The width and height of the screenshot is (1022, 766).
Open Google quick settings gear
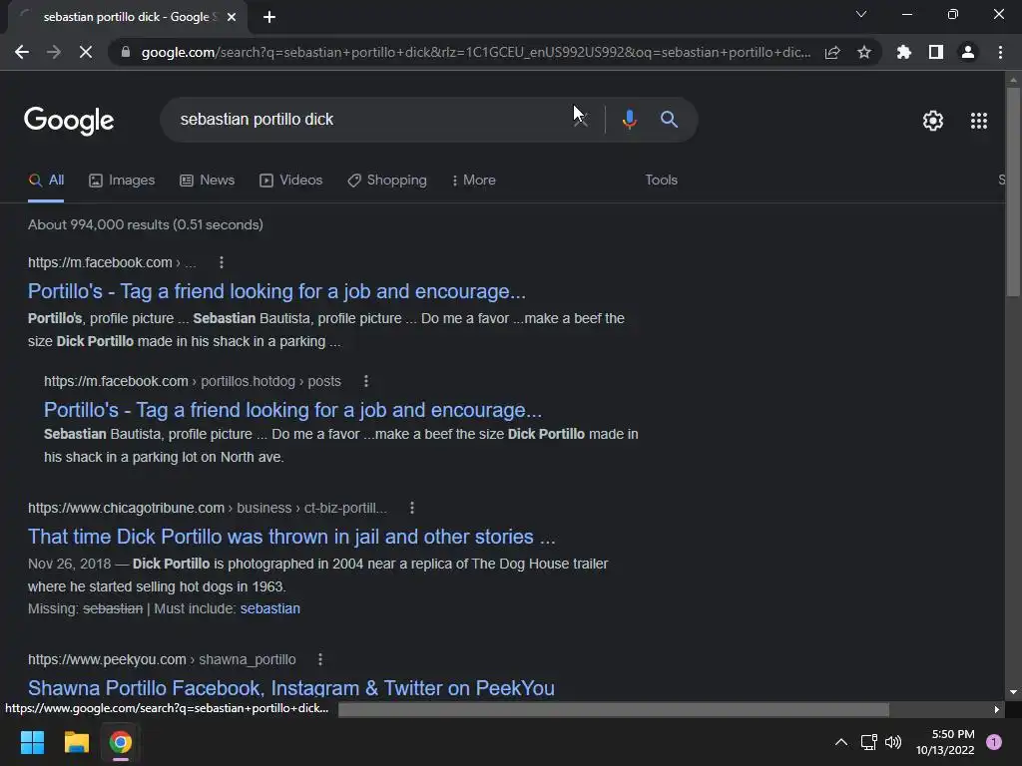click(933, 121)
